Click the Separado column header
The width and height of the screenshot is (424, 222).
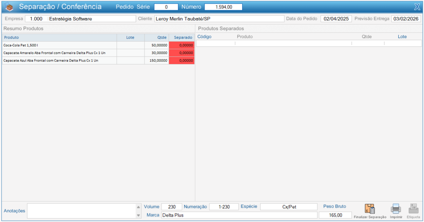[x=182, y=37]
